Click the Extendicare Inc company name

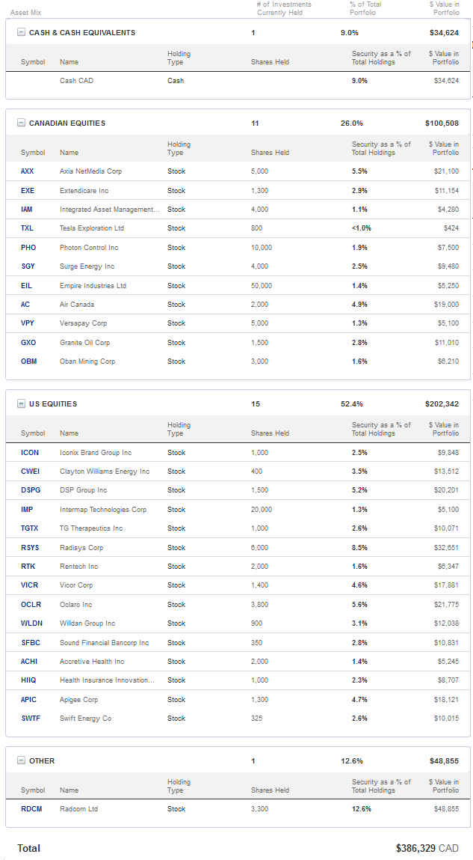(84, 191)
